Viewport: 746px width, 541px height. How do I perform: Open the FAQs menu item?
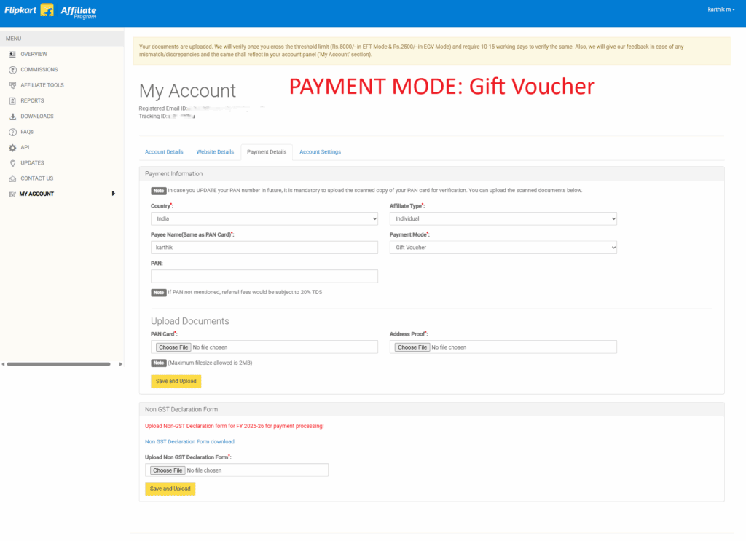27,132
